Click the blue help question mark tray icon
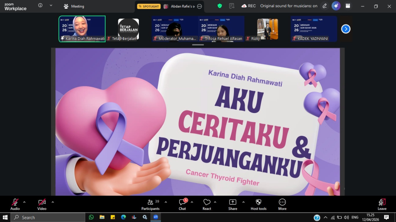The image size is (396, 222). coord(317,217)
